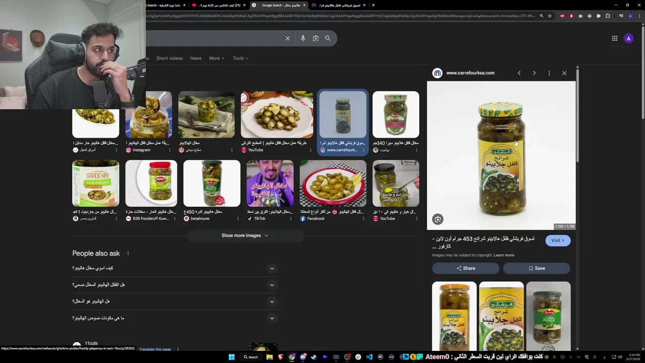Open options beside Translate this page
This screenshot has width=645, height=363.
pos(177,349)
